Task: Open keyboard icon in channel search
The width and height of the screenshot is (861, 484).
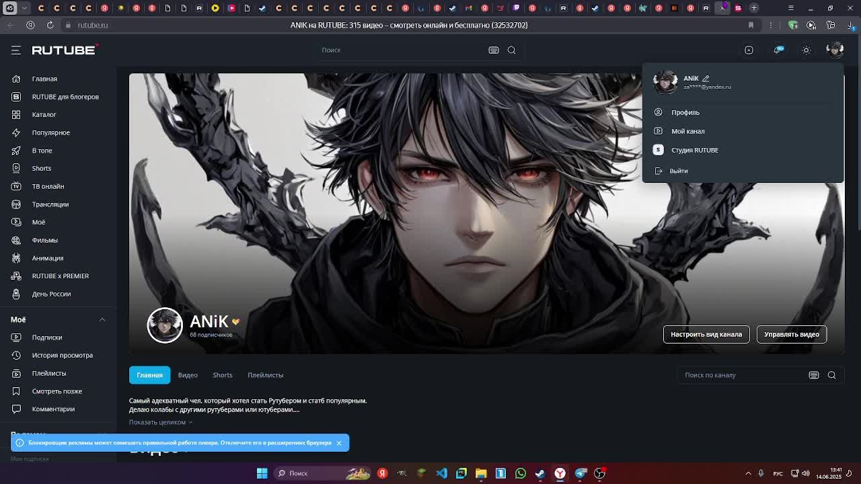Action: [814, 375]
